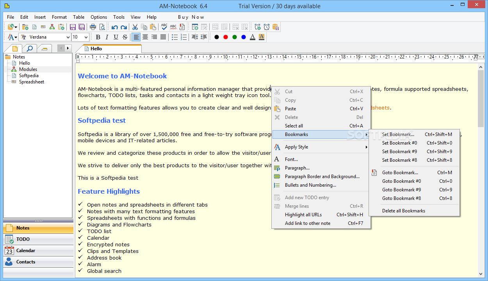Switch to the search magnifier panel tab
Screen dimensions: 488x281
(x=30, y=48)
